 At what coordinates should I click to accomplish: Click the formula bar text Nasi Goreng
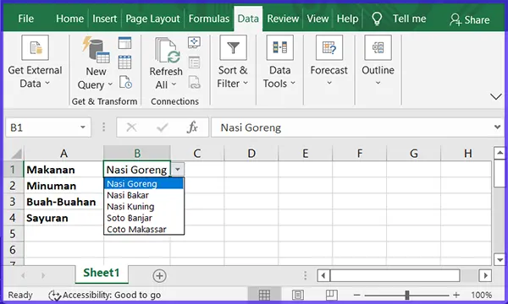pyautogui.click(x=251, y=128)
